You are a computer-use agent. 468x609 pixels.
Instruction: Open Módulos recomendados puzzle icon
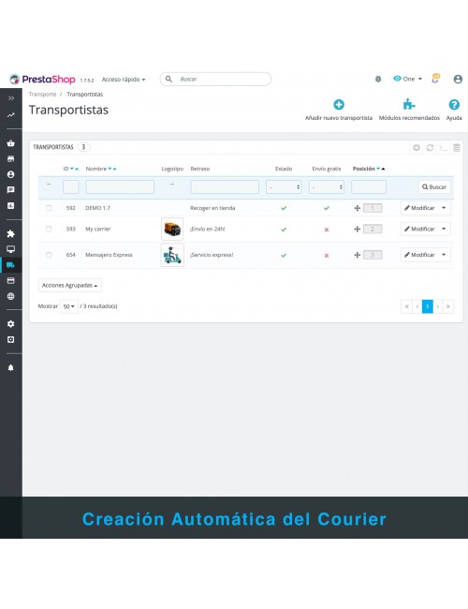[409, 104]
